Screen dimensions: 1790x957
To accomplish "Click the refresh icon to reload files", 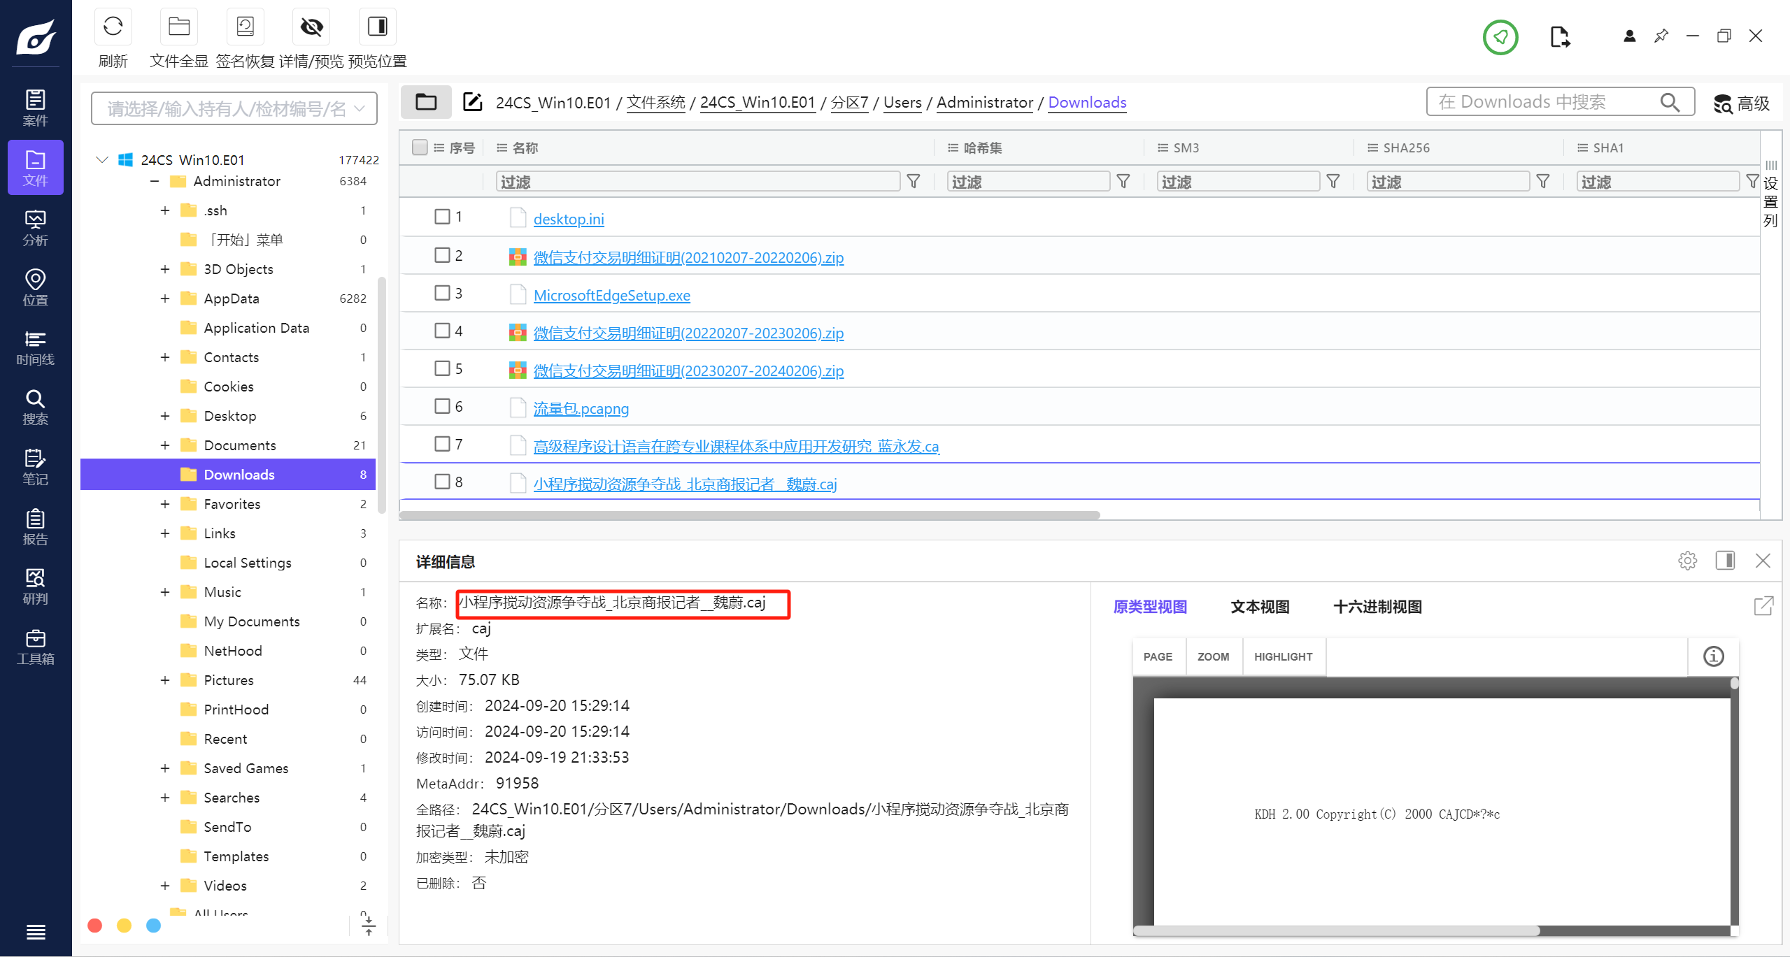I will coord(113,26).
